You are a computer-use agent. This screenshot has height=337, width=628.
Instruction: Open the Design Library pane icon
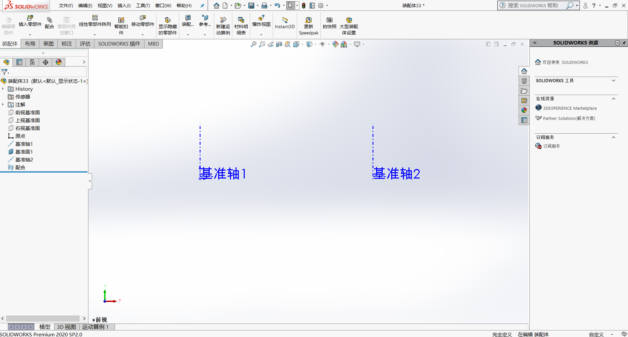click(x=524, y=81)
